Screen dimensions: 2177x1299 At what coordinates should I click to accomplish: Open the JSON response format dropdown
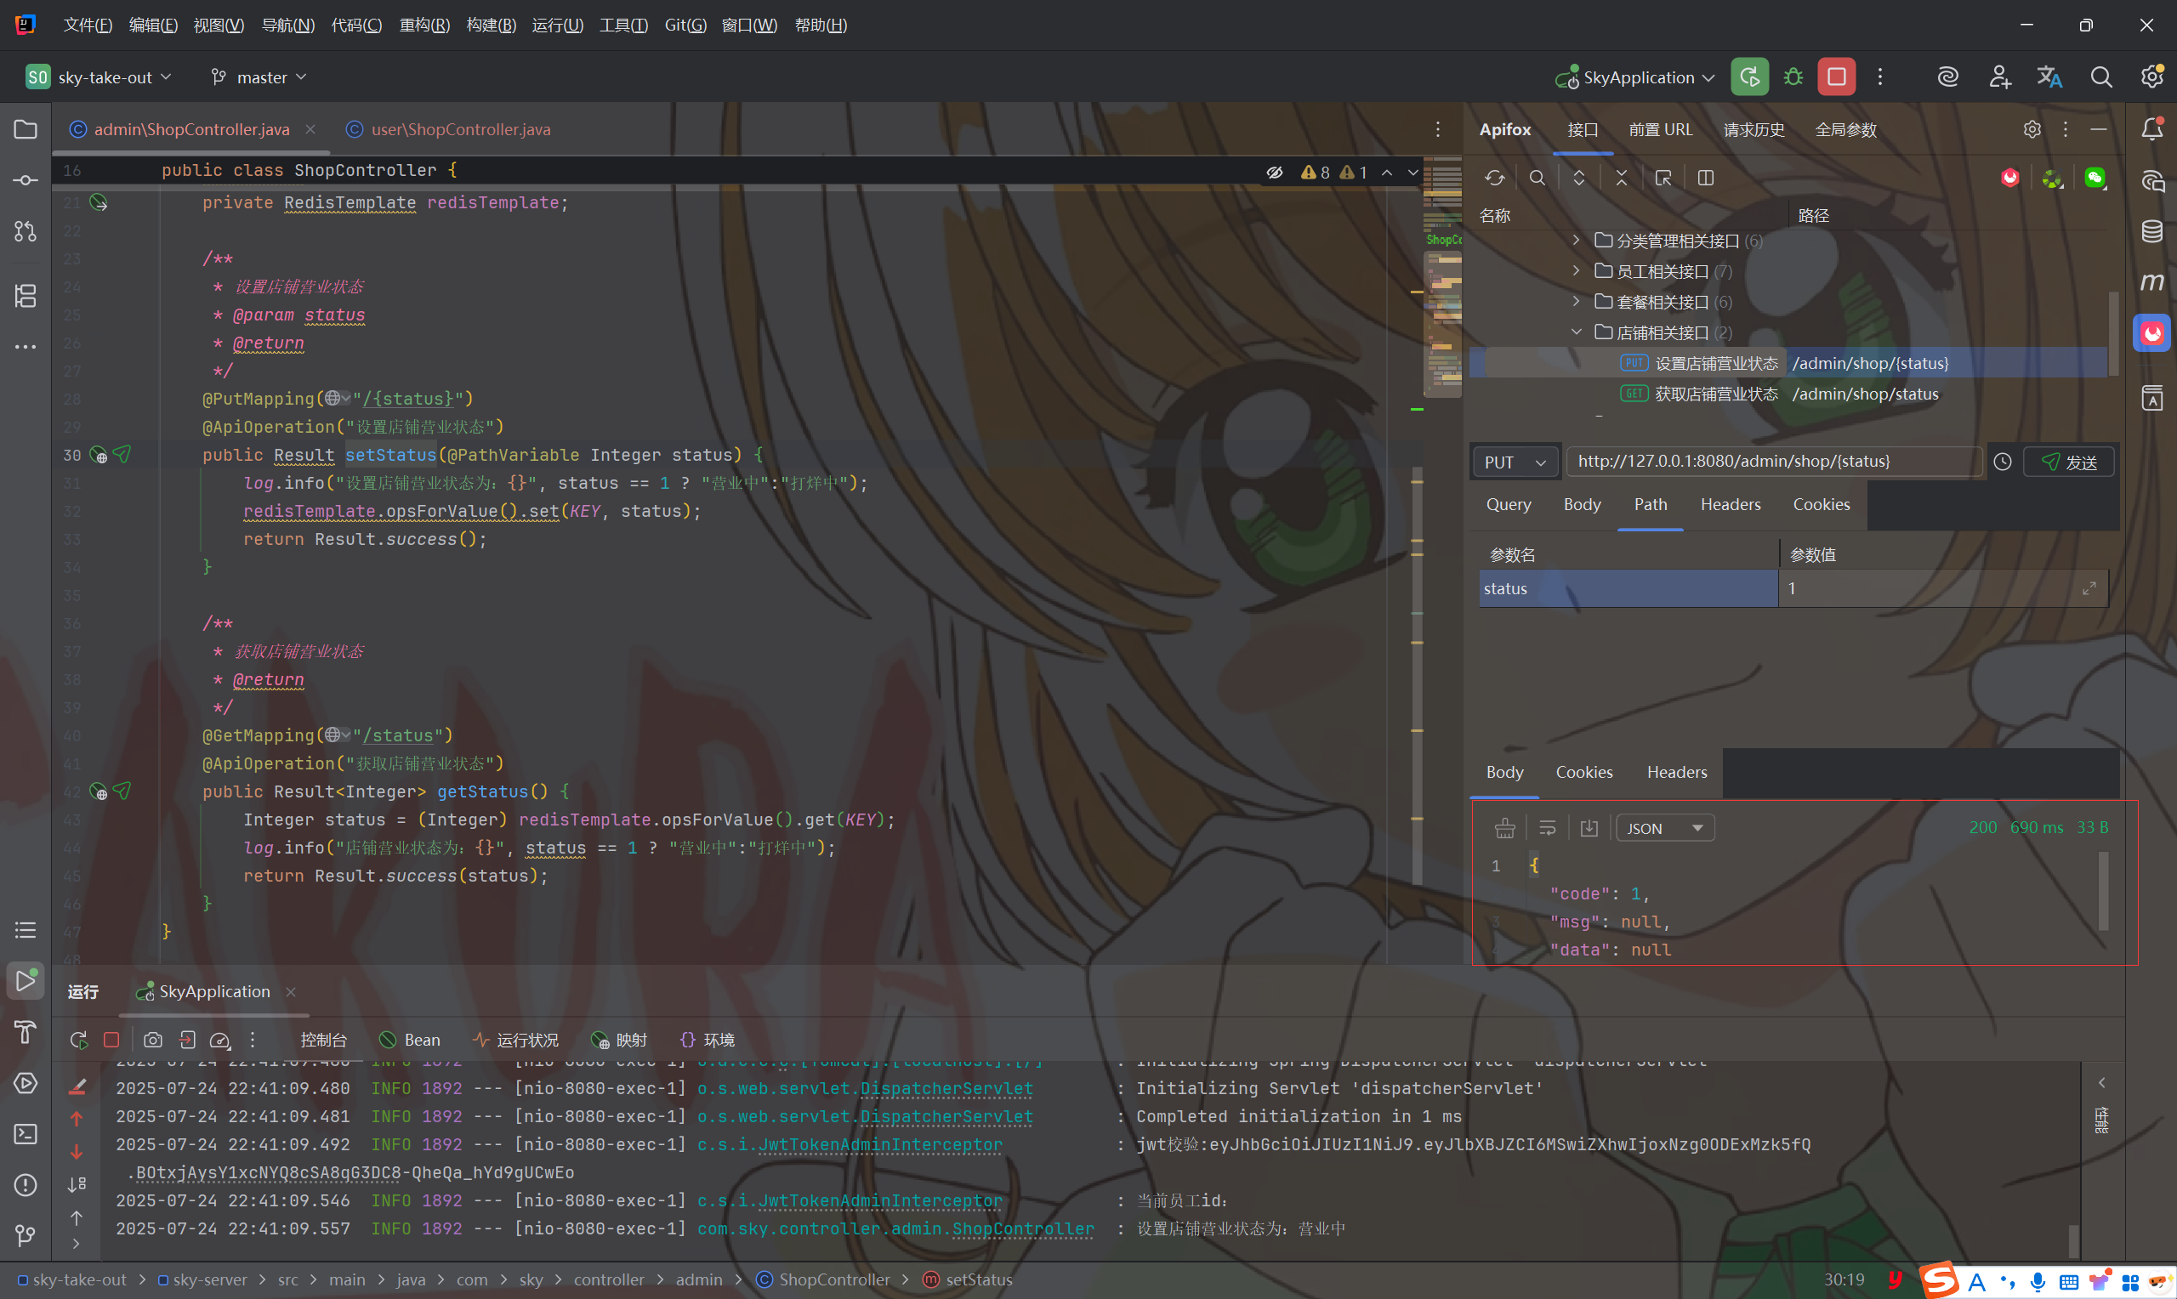1664,828
